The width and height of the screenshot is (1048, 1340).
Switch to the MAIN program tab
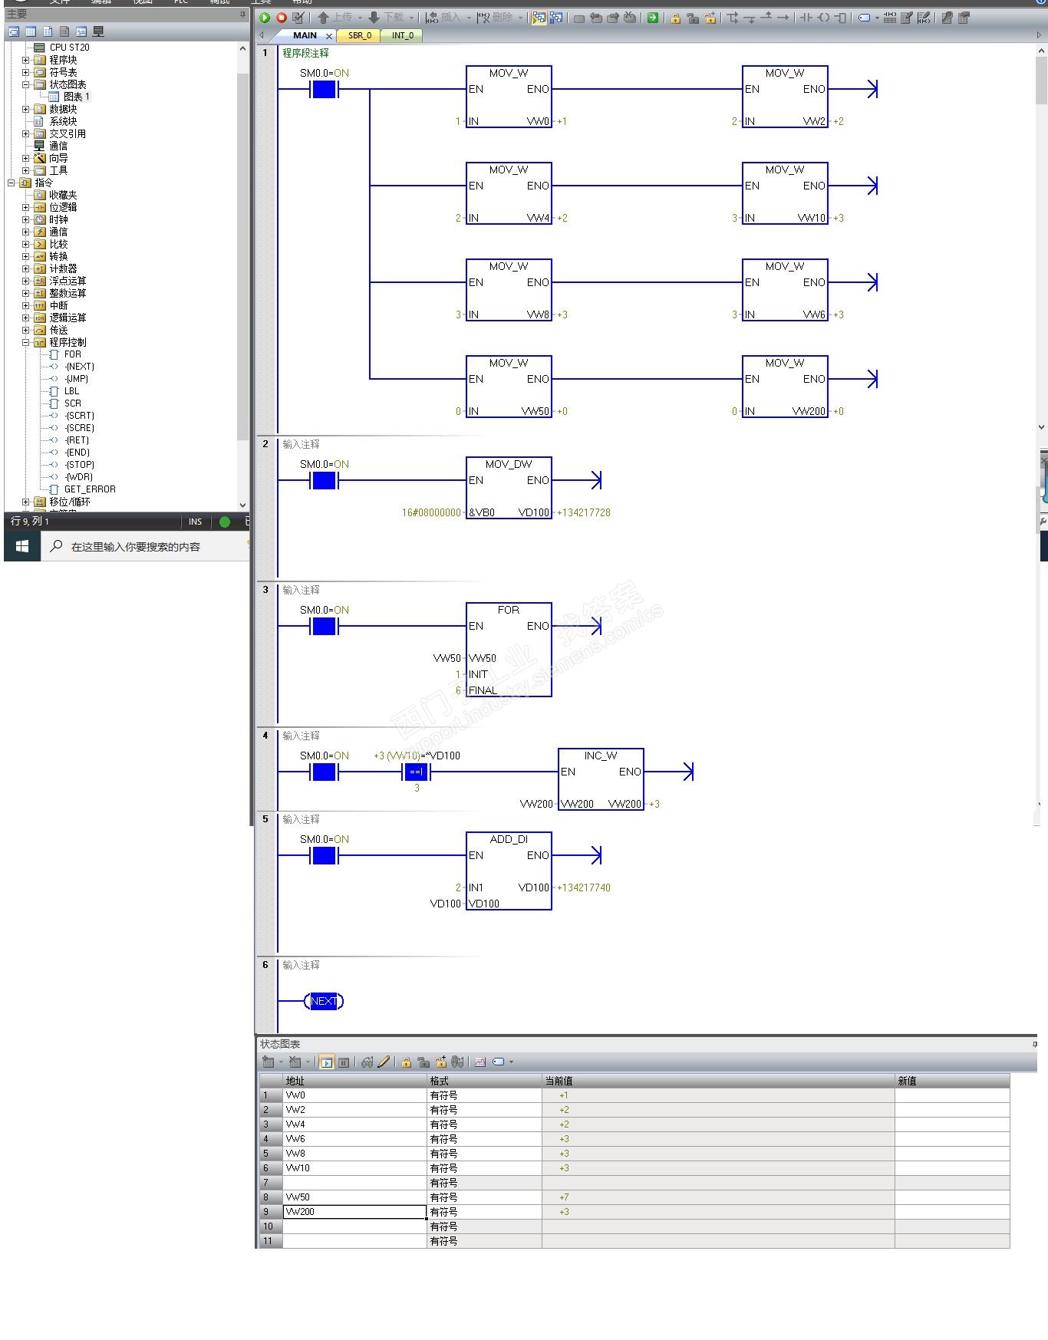pyautogui.click(x=305, y=35)
